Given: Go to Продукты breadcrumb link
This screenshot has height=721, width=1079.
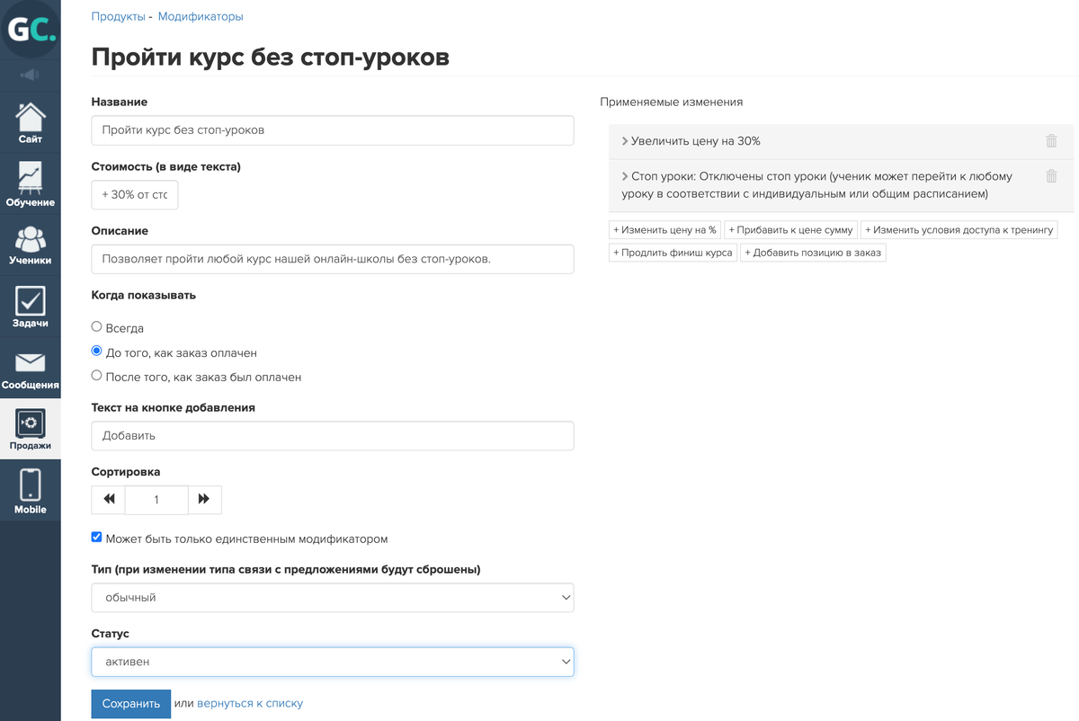Looking at the screenshot, I should point(118,16).
